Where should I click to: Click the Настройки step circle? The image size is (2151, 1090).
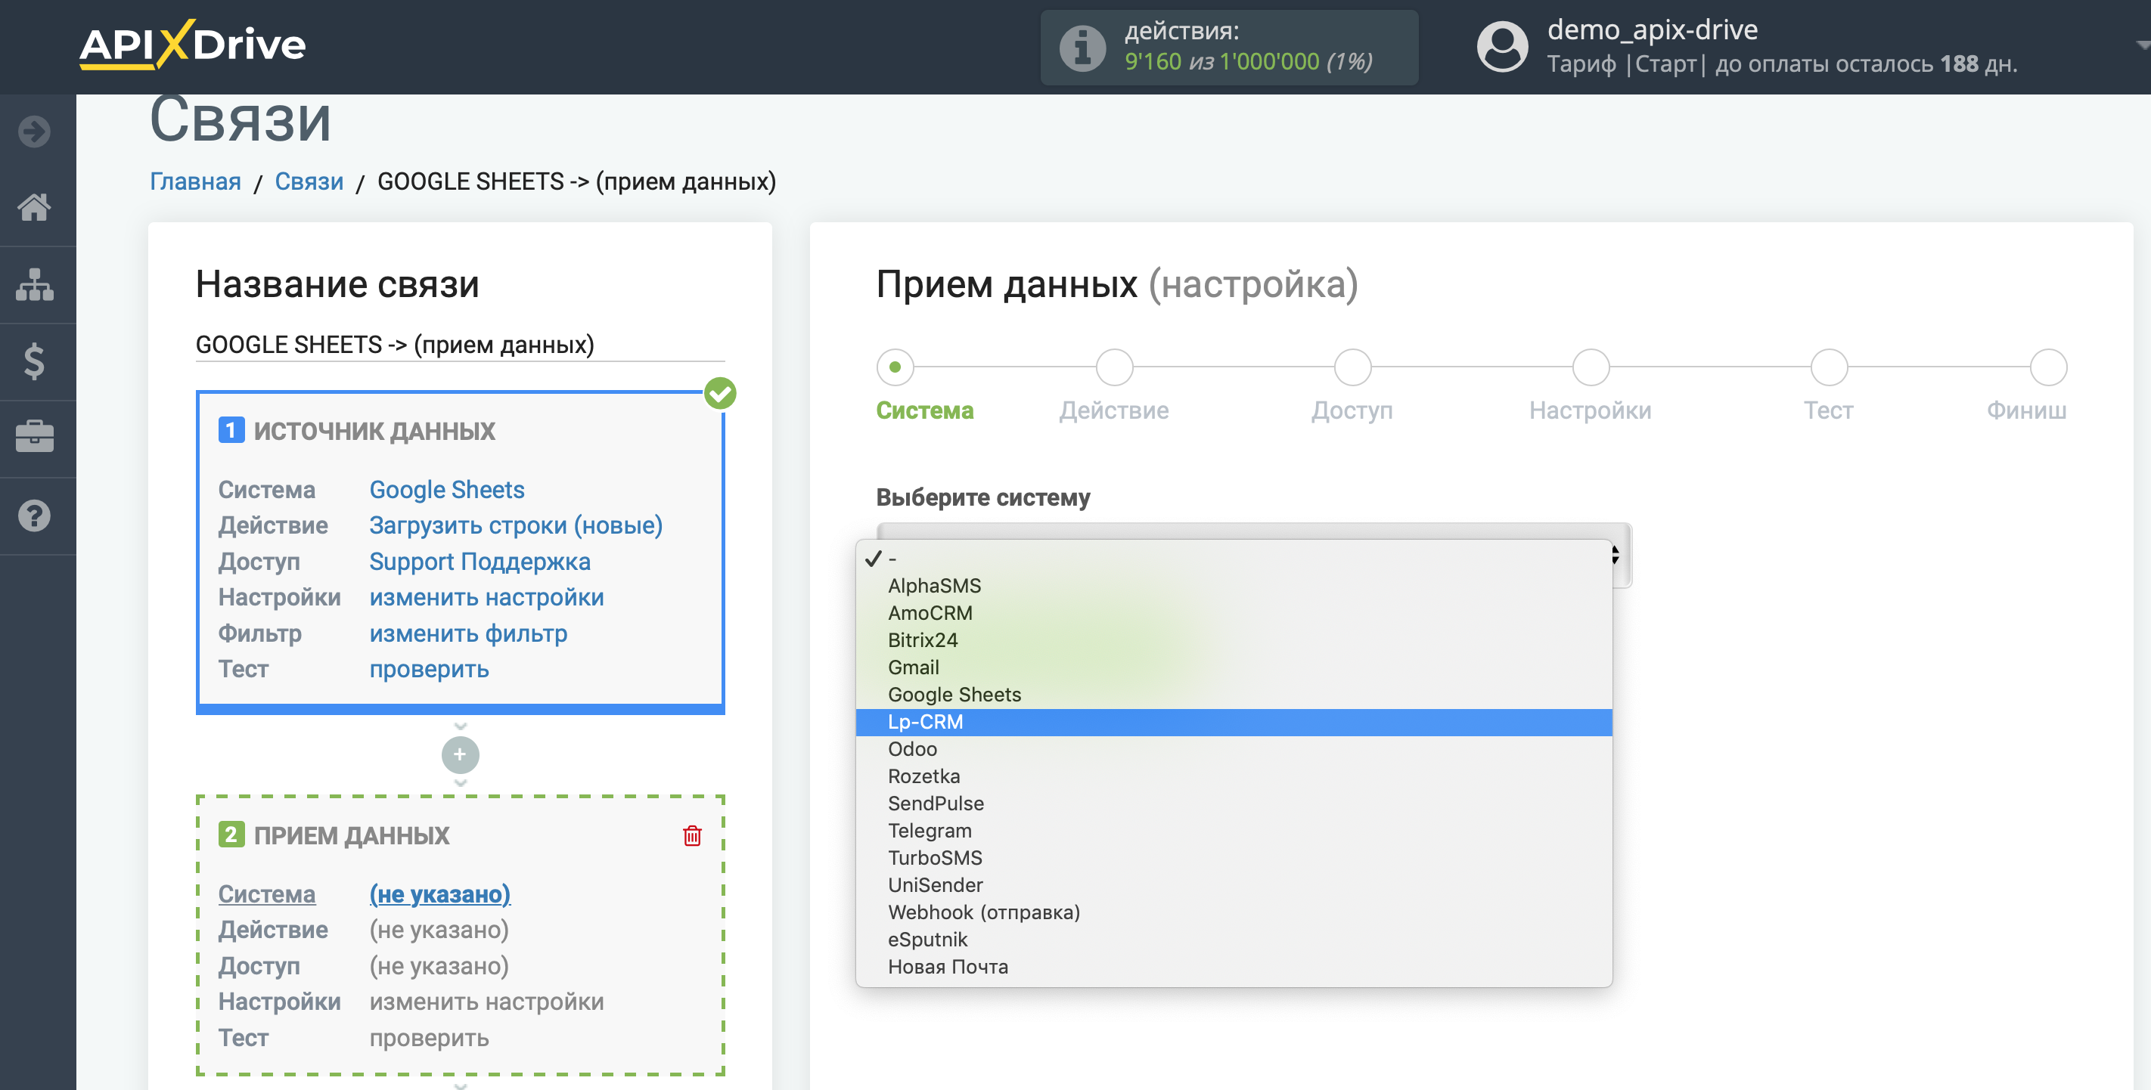[x=1591, y=367]
